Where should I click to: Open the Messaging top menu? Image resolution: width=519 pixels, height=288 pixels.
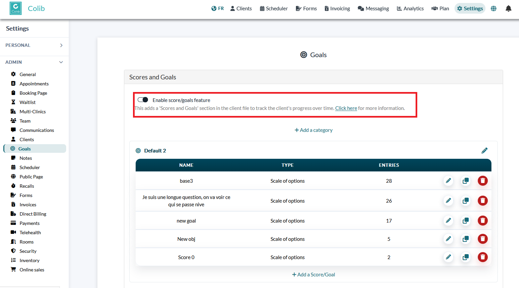373,9
